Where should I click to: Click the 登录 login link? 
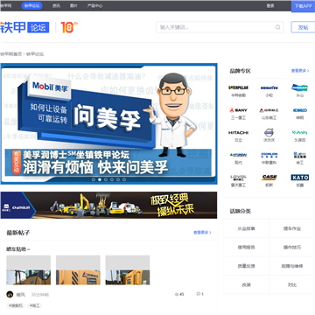pyautogui.click(x=270, y=6)
